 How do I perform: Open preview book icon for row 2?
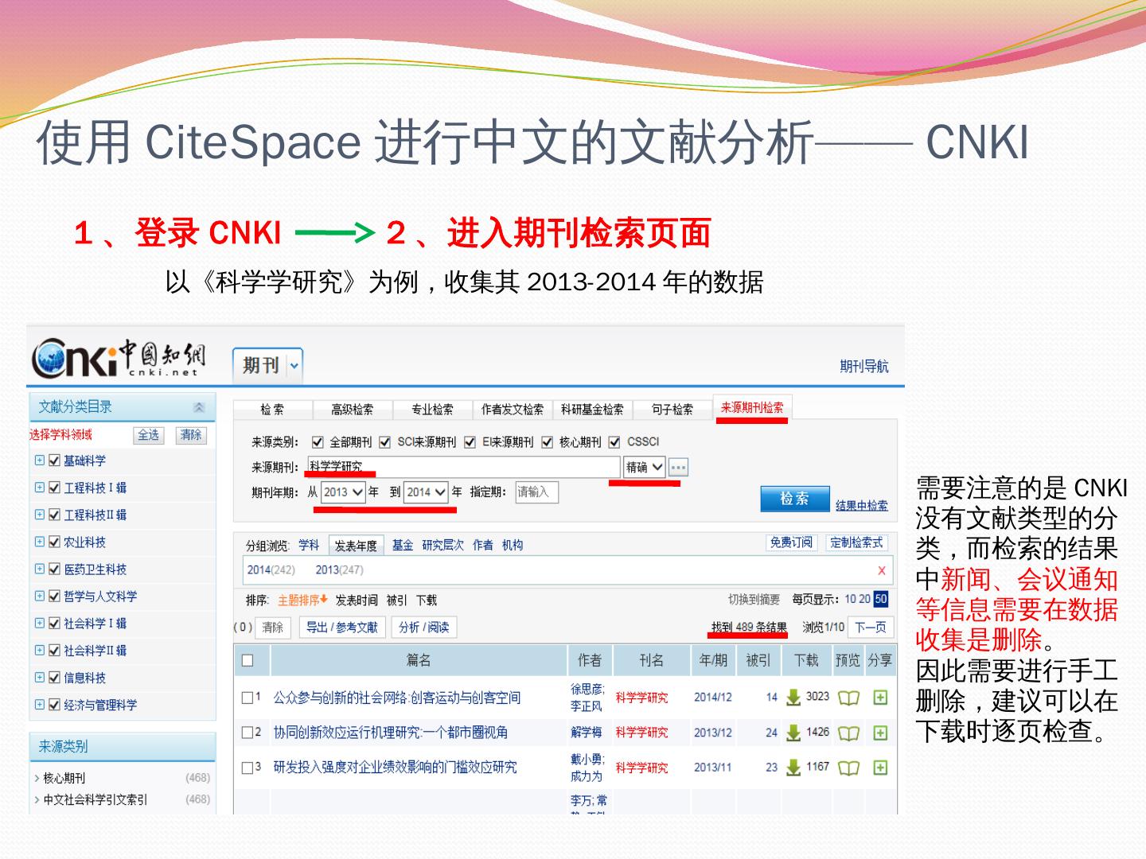click(x=848, y=733)
